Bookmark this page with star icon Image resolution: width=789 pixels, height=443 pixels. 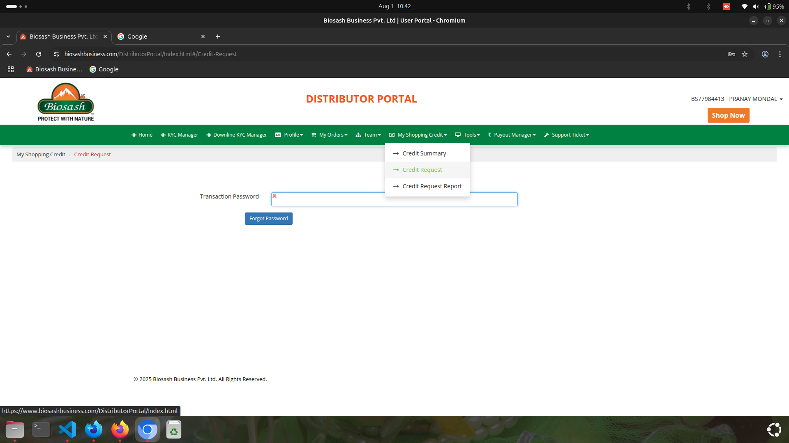[745, 54]
